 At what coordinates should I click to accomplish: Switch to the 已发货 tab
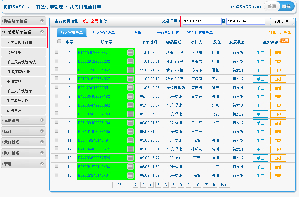136,33
